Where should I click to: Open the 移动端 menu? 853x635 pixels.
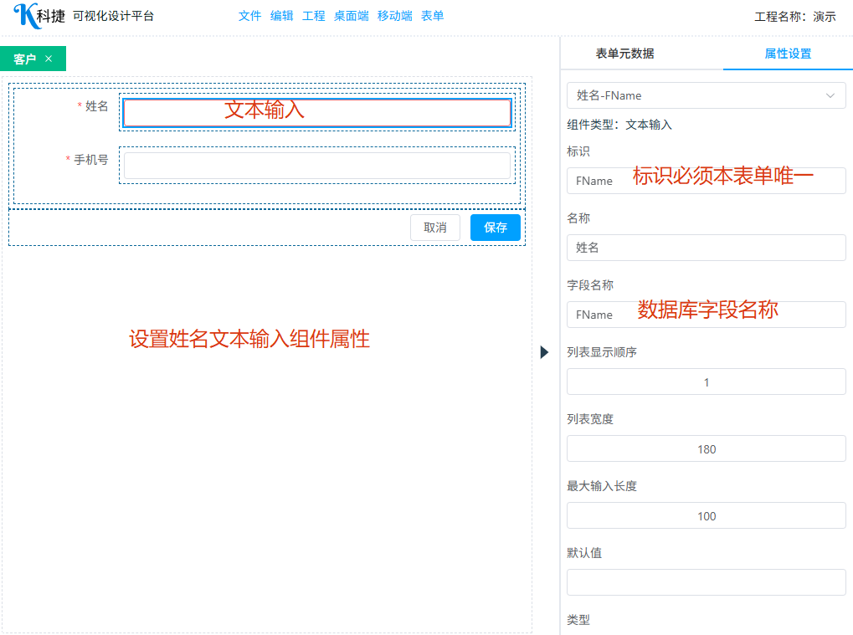click(x=394, y=16)
